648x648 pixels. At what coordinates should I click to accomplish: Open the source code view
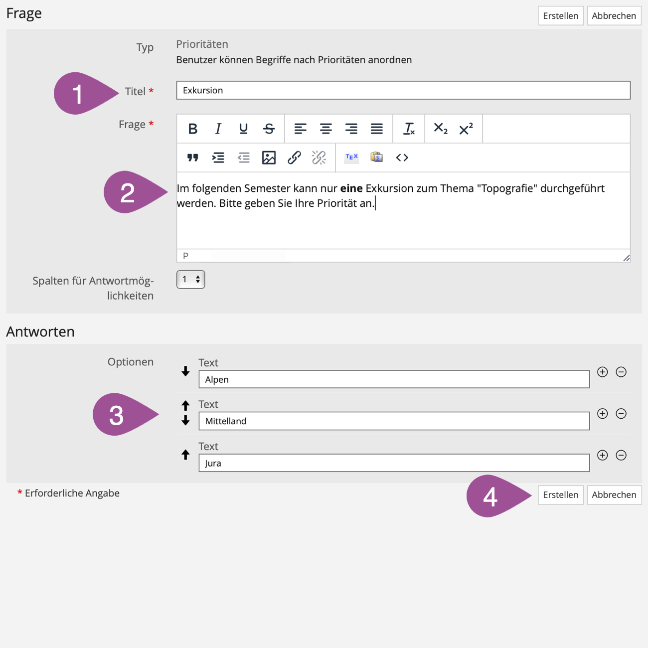402,158
